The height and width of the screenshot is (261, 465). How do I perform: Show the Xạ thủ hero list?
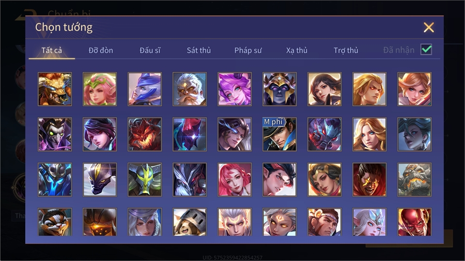coord(297,51)
